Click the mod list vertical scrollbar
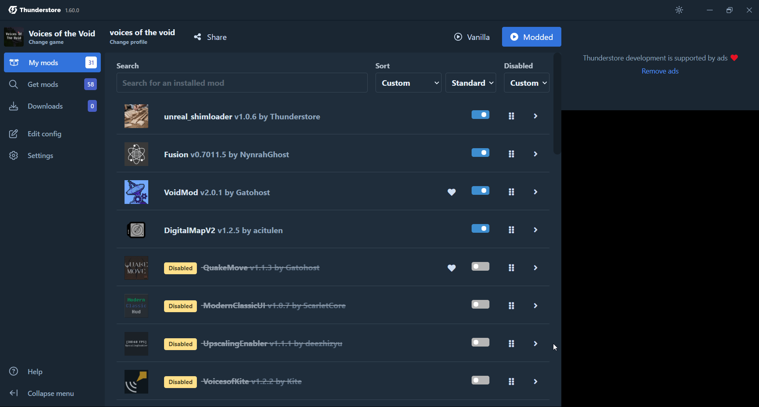 (557, 104)
